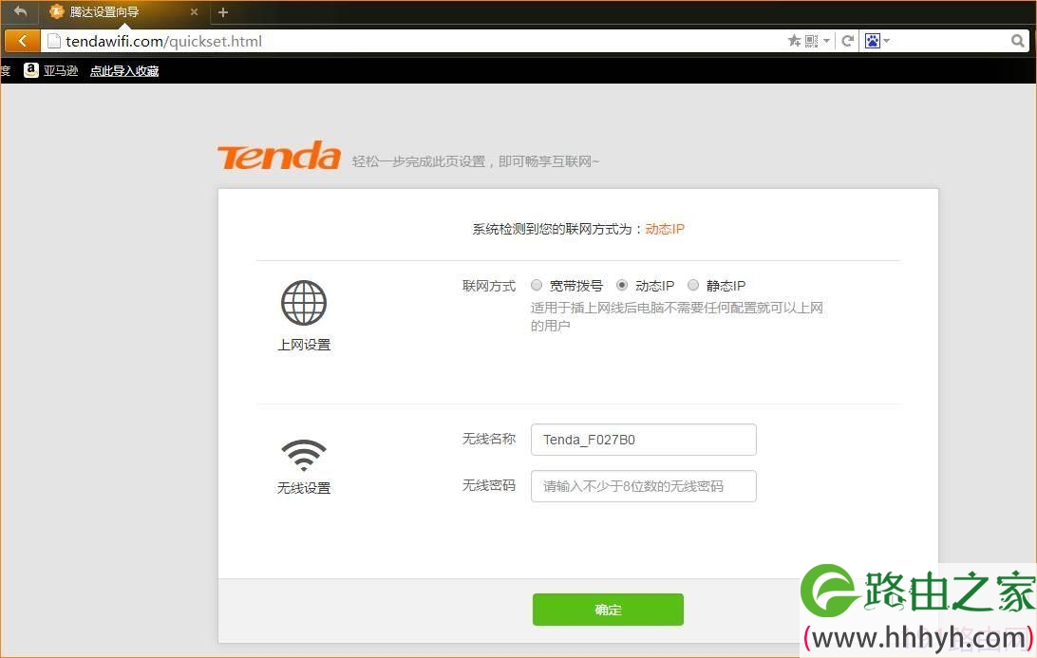Click the 无线密码 label

(489, 485)
